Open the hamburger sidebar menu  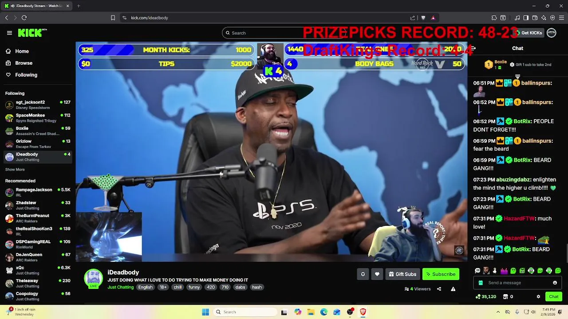click(x=9, y=33)
